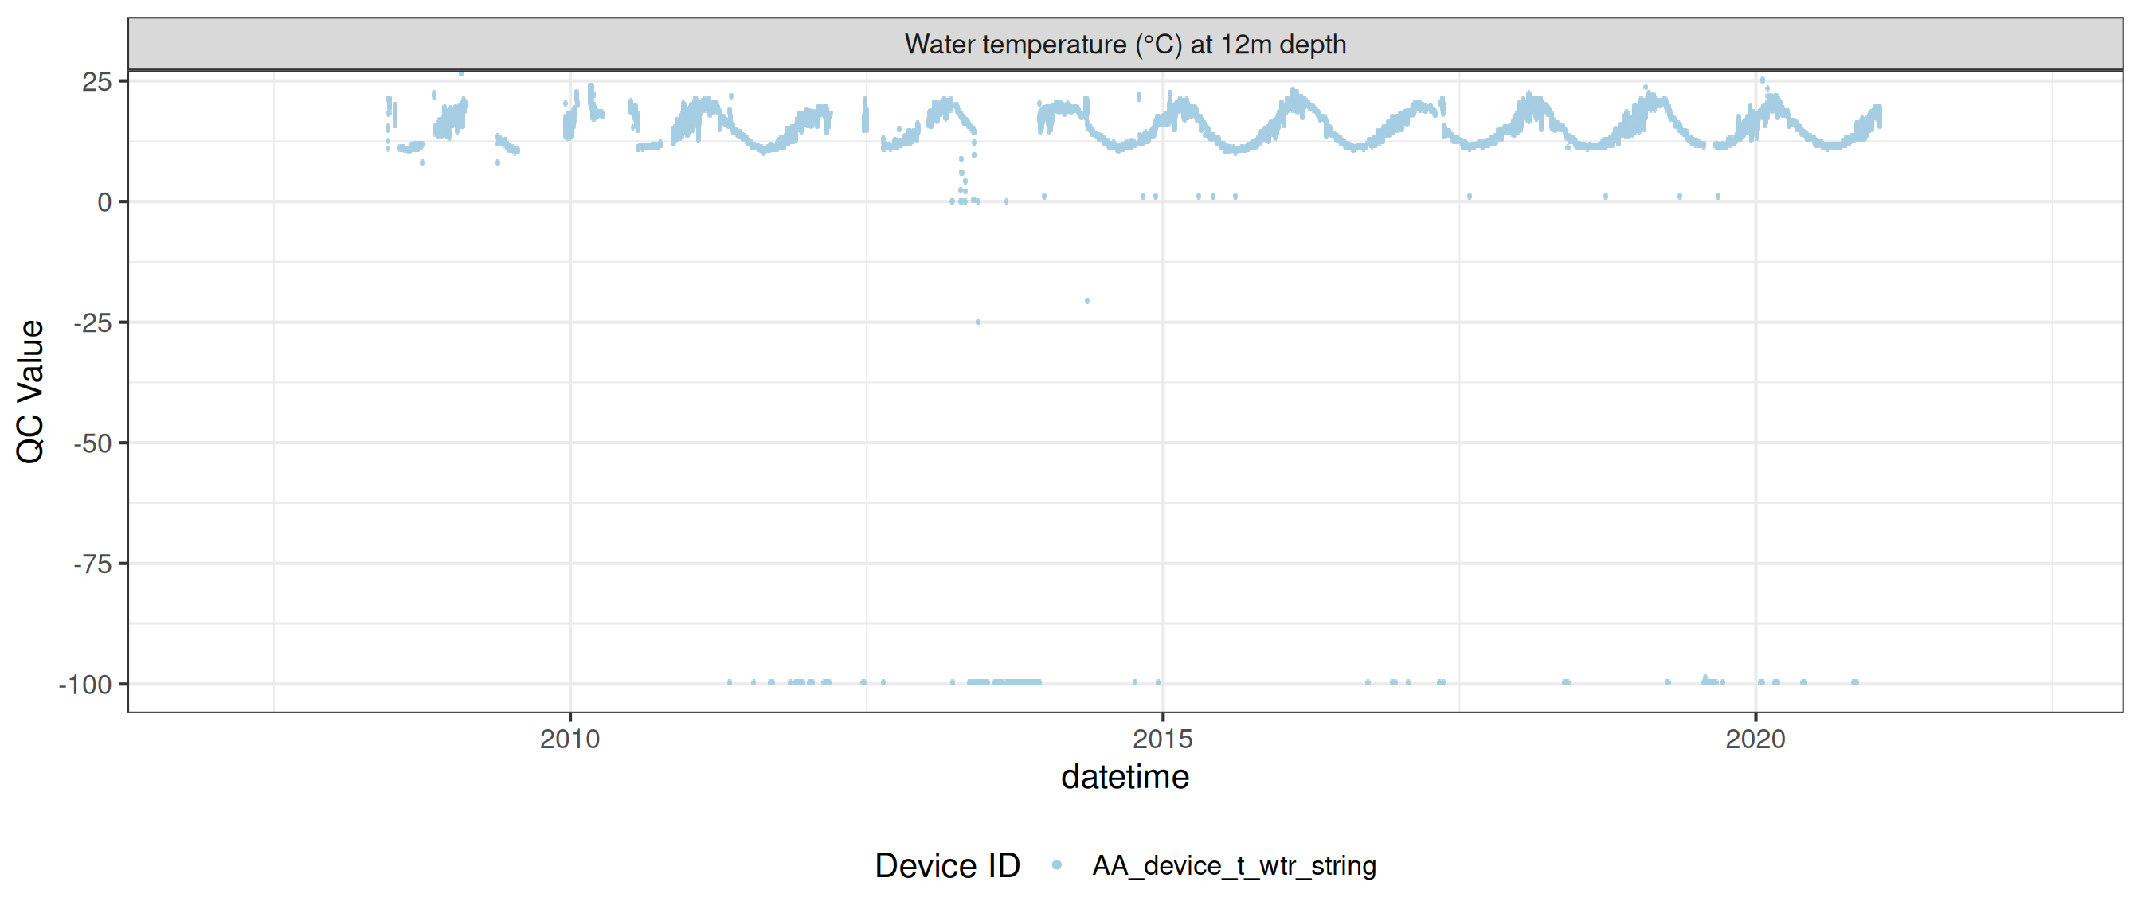Screen dimensions: 2141x917
Task: Click the lone outlier point on the -25 gridline
Action: pos(978,322)
